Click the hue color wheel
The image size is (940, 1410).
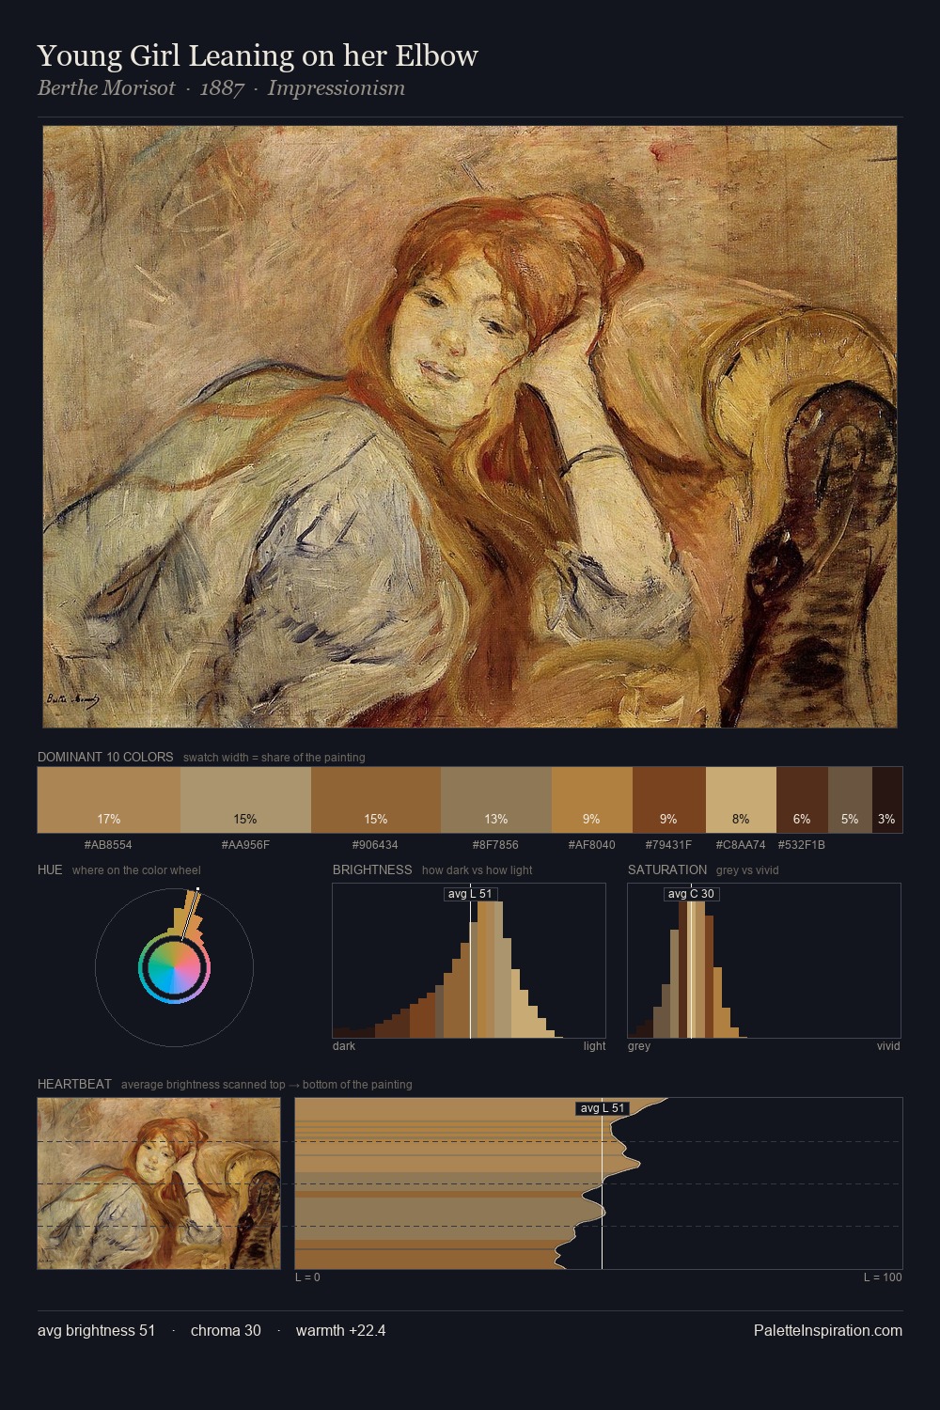[174, 967]
